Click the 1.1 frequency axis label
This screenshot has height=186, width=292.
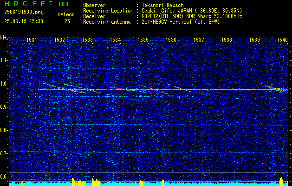(x=4, y=60)
